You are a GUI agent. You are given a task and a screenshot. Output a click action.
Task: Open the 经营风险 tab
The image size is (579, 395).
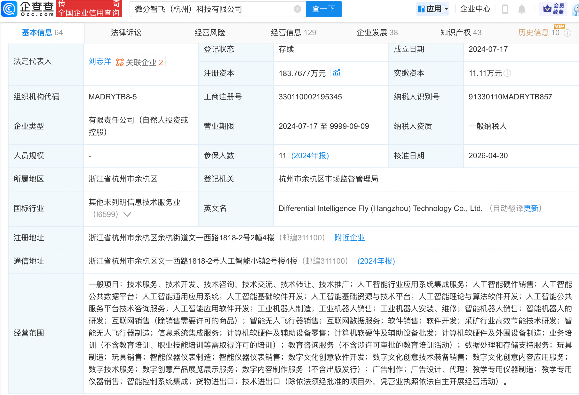click(x=210, y=33)
